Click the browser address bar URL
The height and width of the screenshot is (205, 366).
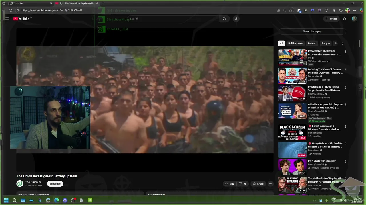(52, 10)
